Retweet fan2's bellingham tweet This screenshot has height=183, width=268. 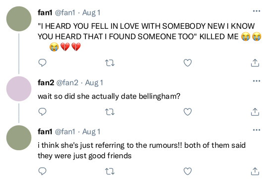point(110,112)
